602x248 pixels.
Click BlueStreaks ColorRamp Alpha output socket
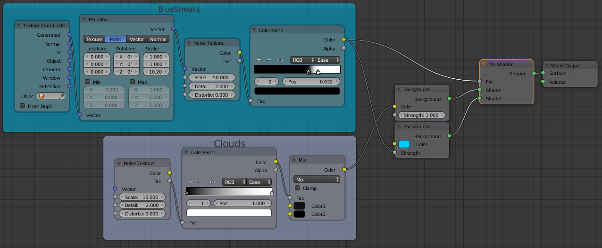(343, 48)
